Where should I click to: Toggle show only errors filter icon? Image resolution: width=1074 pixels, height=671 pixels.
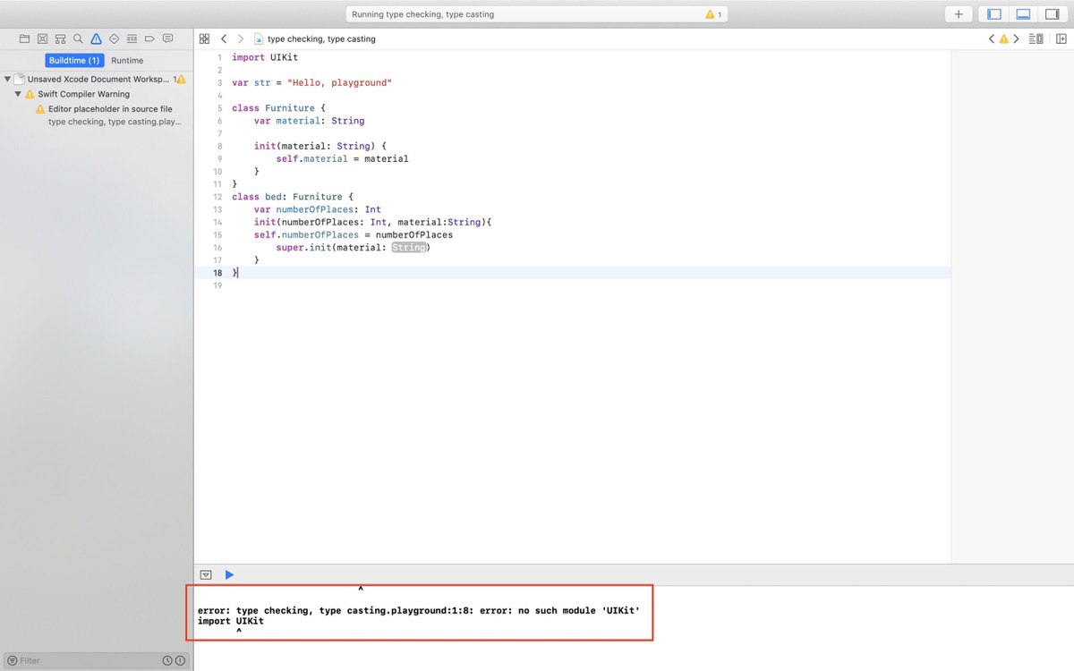(x=180, y=660)
